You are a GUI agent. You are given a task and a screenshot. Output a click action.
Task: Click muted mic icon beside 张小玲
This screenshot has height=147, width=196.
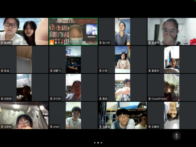point(101,43)
